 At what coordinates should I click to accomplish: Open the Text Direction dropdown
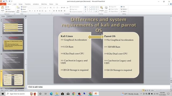[x=75, y=7]
